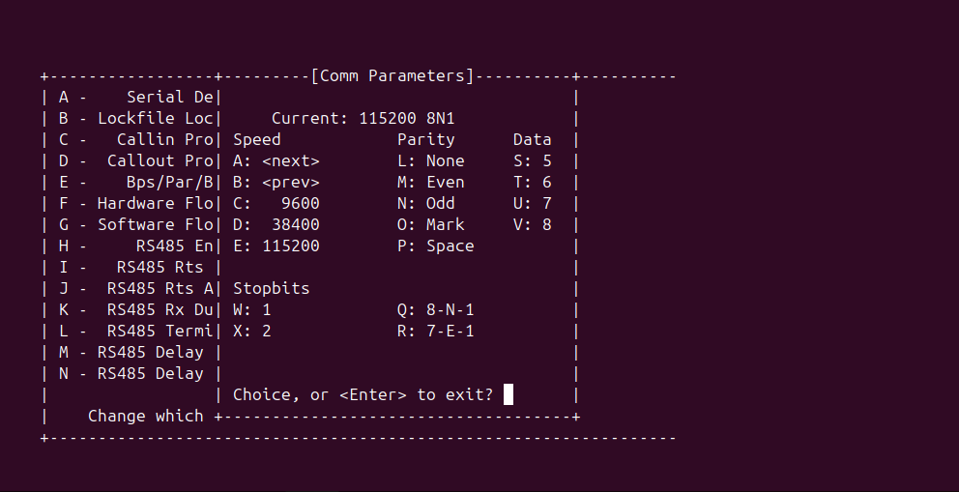Choose 8 data bits
Image resolution: width=959 pixels, height=492 pixels.
(533, 224)
